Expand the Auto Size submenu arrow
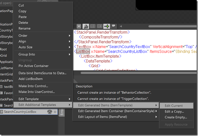Screen dimensions: 198x136 coord(69,47)
